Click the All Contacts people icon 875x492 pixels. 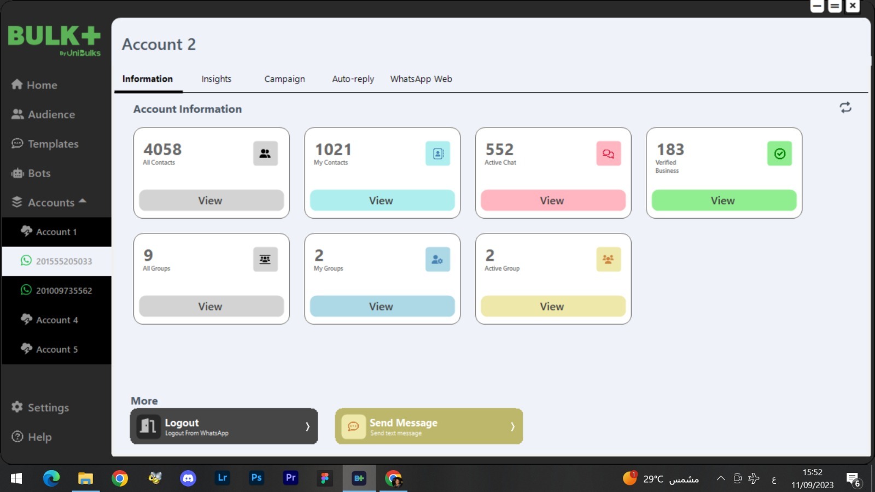[x=265, y=154]
